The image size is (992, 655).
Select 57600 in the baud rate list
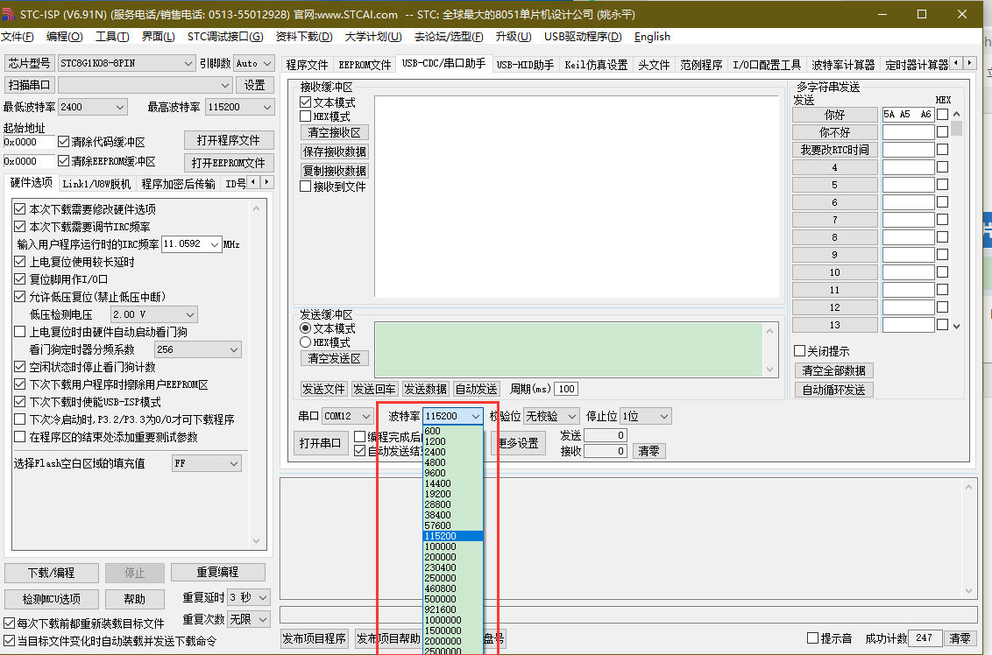click(x=452, y=525)
